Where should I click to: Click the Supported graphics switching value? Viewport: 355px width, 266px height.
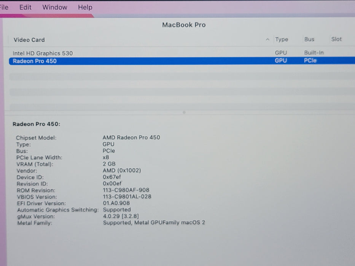click(x=117, y=210)
